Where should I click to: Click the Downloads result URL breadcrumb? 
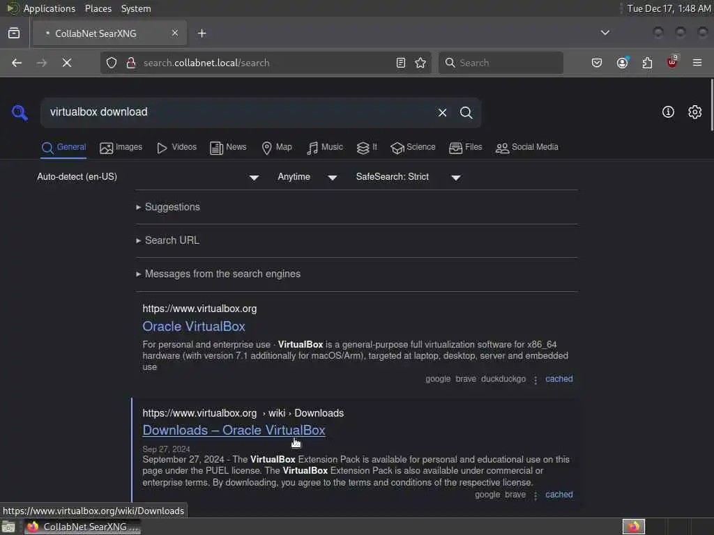pyautogui.click(x=243, y=413)
